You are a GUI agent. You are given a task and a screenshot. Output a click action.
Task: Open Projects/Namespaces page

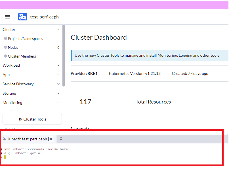[x=25, y=39]
